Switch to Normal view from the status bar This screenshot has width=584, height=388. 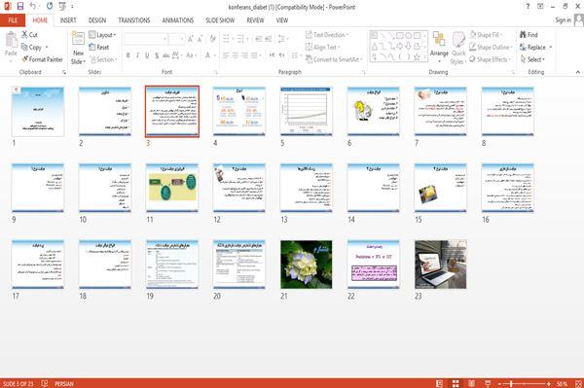point(440,383)
